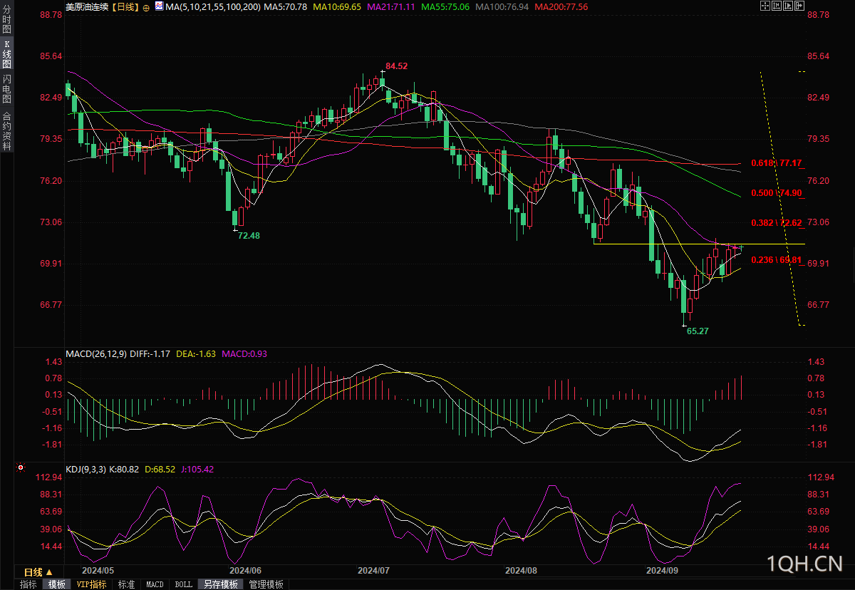
Task: Click the red dot icon above KDJ
Action: click(x=20, y=468)
